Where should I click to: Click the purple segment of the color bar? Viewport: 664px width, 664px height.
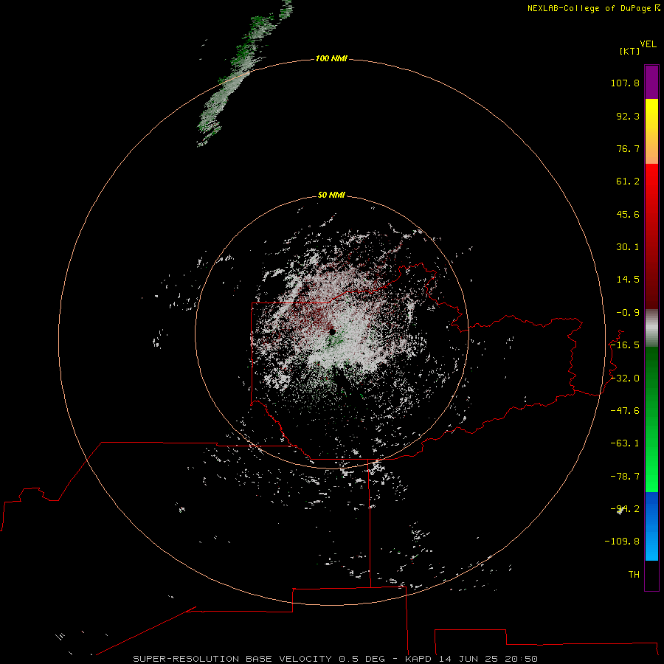pyautogui.click(x=651, y=82)
